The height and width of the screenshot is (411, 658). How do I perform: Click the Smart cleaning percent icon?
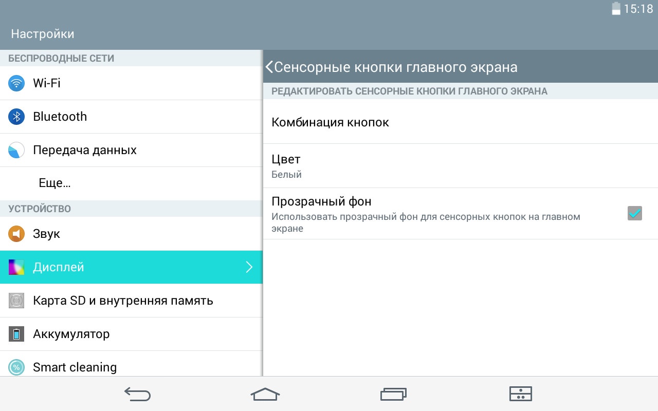tap(16, 367)
